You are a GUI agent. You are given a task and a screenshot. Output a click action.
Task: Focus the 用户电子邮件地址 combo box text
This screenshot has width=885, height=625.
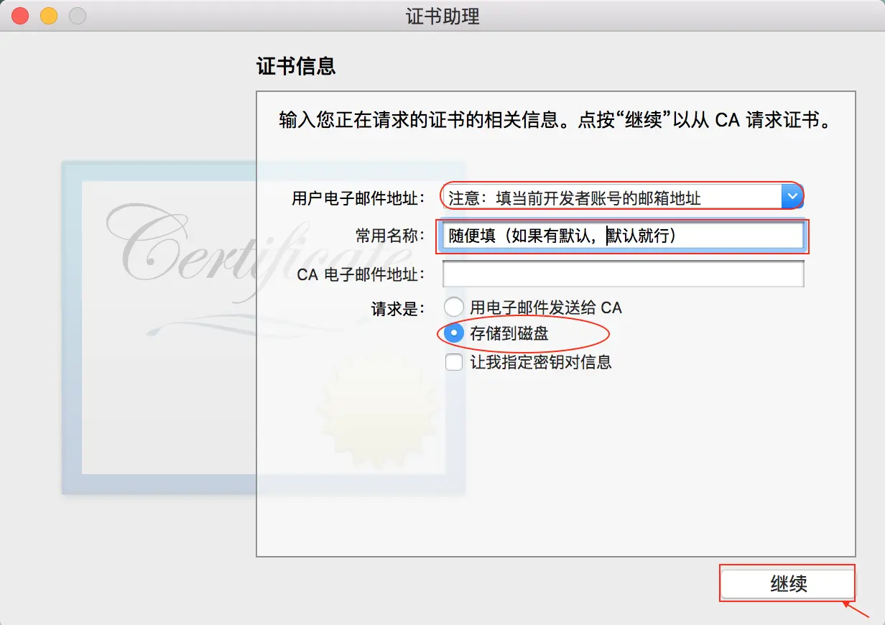(612, 196)
